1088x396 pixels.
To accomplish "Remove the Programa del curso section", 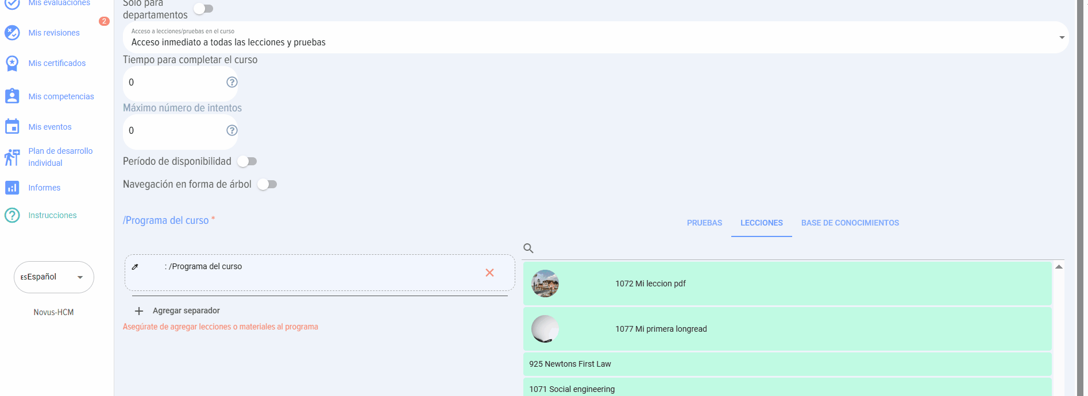I will (489, 273).
